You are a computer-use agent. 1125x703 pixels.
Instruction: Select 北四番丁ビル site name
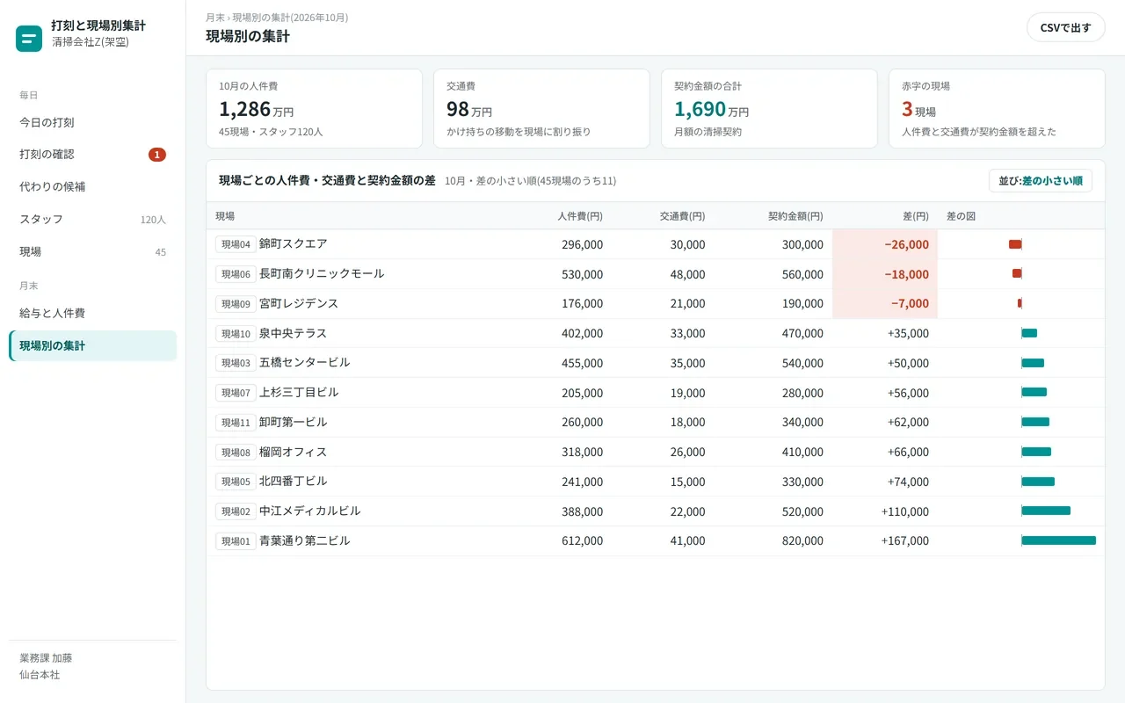click(293, 482)
